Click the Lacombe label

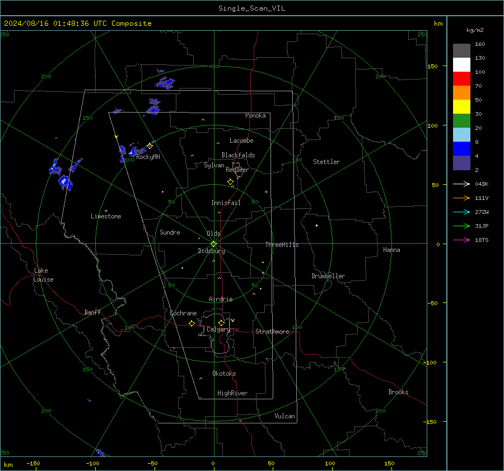(x=241, y=141)
